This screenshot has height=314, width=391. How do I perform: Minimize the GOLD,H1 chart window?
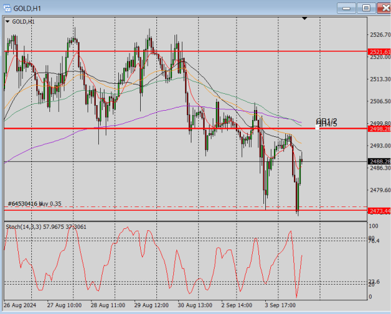(346, 8)
